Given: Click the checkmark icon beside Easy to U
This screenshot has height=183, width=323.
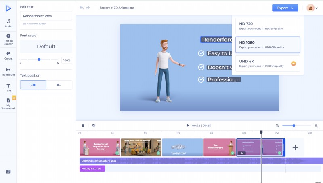Looking at the screenshot, I should pyautogui.click(x=201, y=53).
